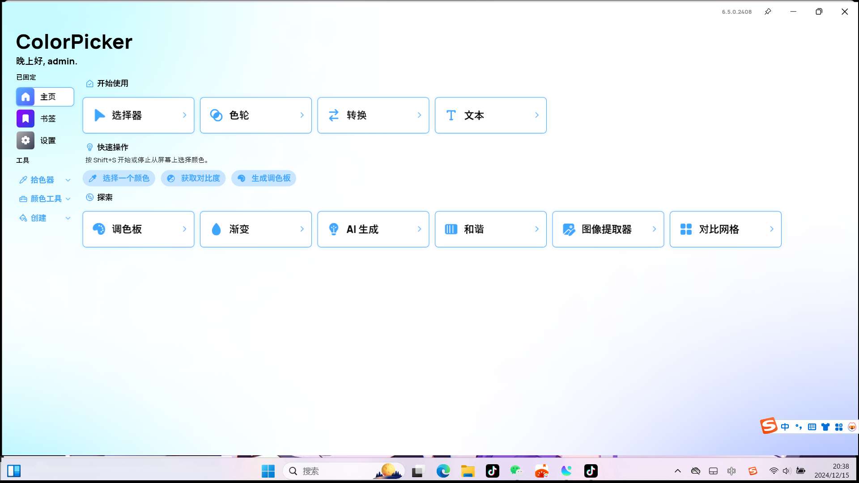859x483 pixels.
Task: Select the 书签 bookmarks sidebar item
Action: tap(45, 119)
